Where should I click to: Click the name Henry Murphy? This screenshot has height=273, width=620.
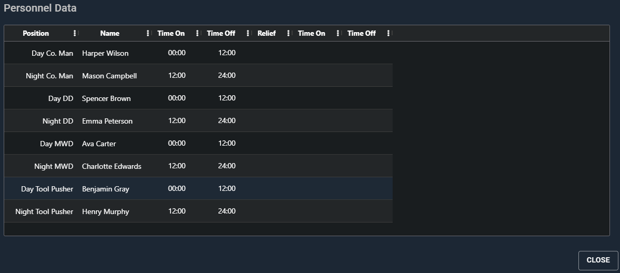click(x=106, y=211)
